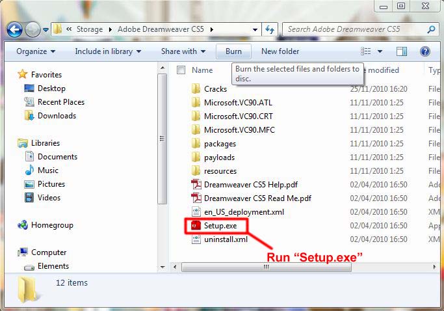This screenshot has width=444, height=311.
Task: Open the address bar previous locations dropdown
Action: click(x=255, y=29)
